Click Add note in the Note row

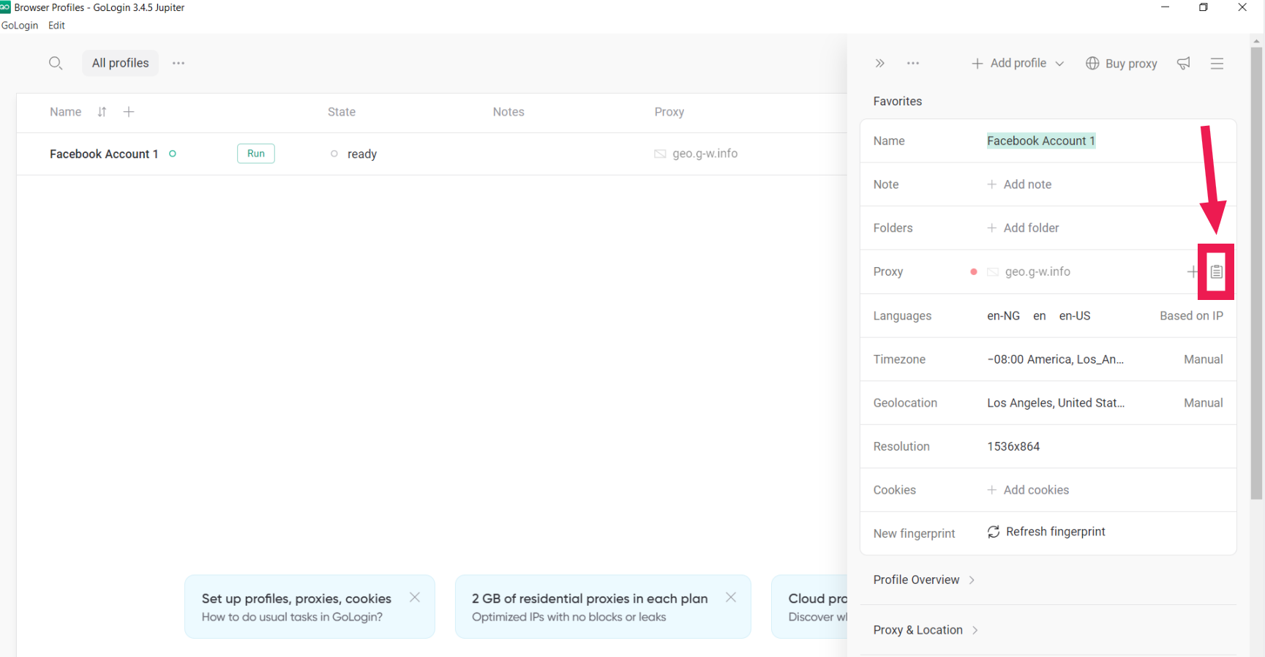[1019, 184]
